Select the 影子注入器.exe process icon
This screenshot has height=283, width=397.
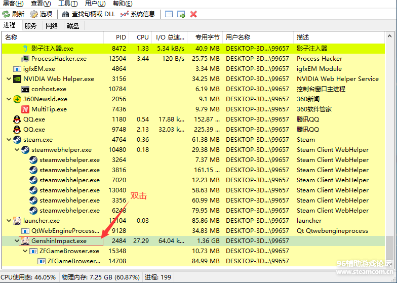25,49
